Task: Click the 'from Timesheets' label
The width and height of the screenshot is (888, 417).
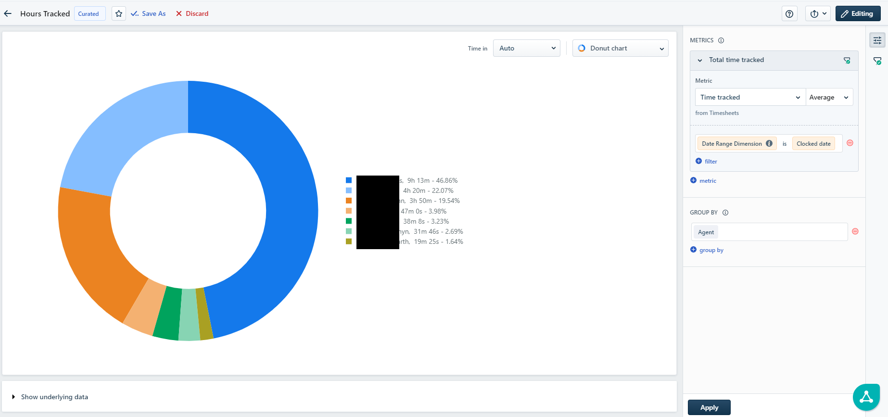Action: [717, 113]
